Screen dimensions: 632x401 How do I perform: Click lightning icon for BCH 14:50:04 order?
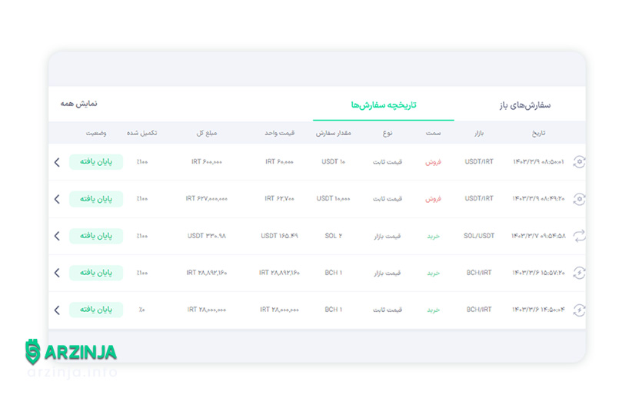click(x=579, y=310)
